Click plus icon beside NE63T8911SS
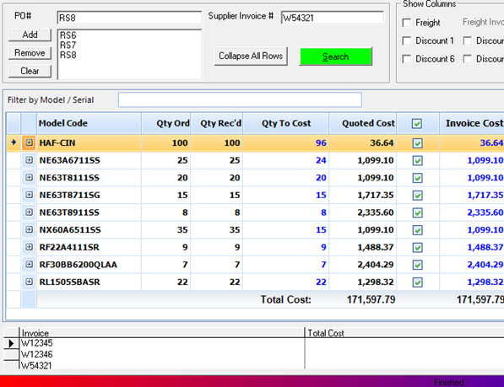This screenshot has height=387, width=504. 29,212
